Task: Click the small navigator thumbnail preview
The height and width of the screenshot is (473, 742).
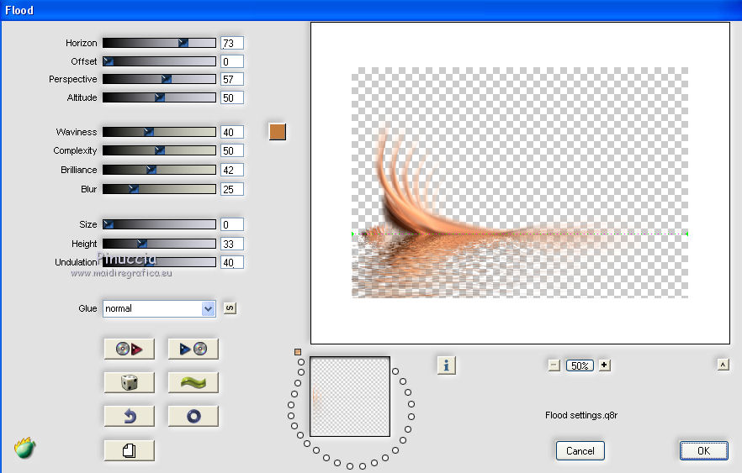Action: pos(350,397)
